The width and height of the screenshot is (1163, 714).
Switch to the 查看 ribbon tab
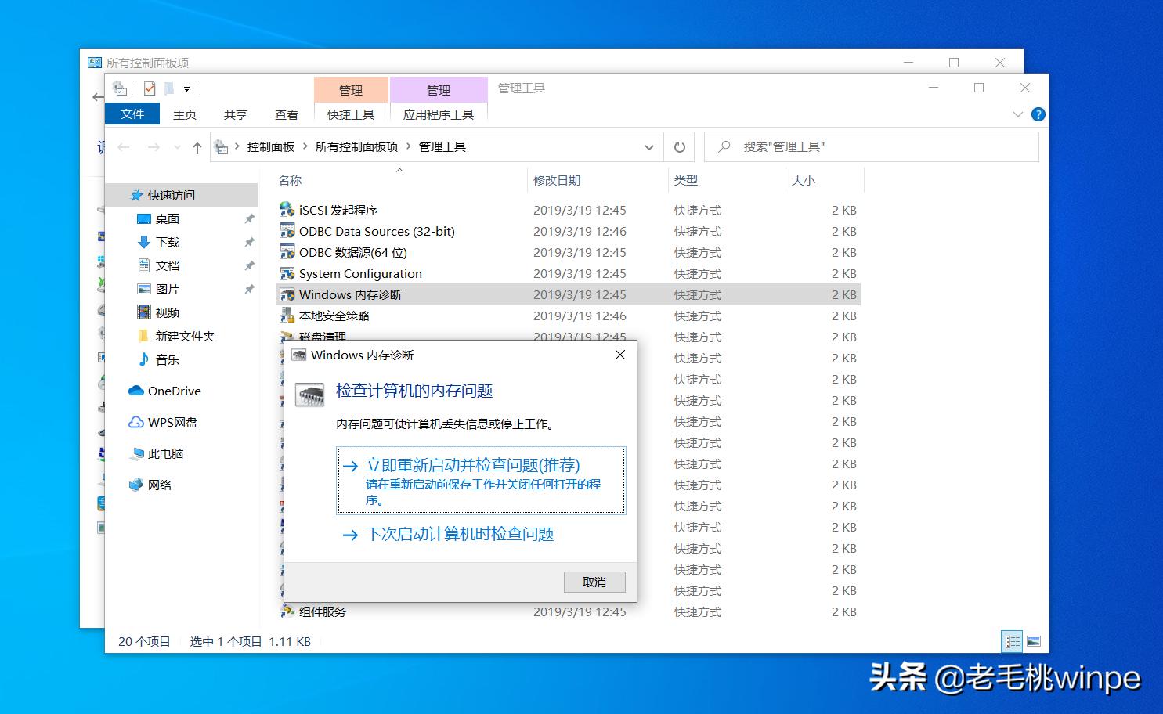coord(287,114)
